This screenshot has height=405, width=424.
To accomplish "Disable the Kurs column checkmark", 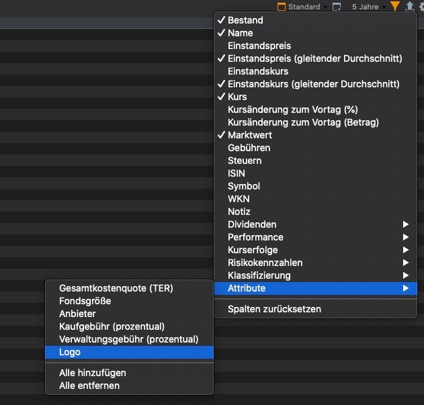I will [237, 97].
